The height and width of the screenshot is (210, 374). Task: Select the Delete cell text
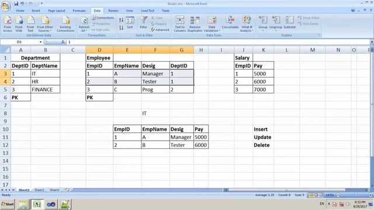click(x=262, y=145)
